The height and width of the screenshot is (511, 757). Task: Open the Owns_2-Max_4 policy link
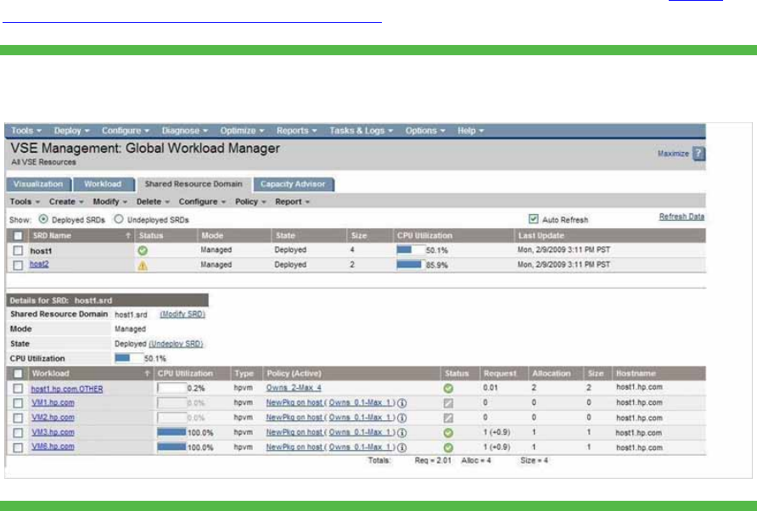[294, 388]
